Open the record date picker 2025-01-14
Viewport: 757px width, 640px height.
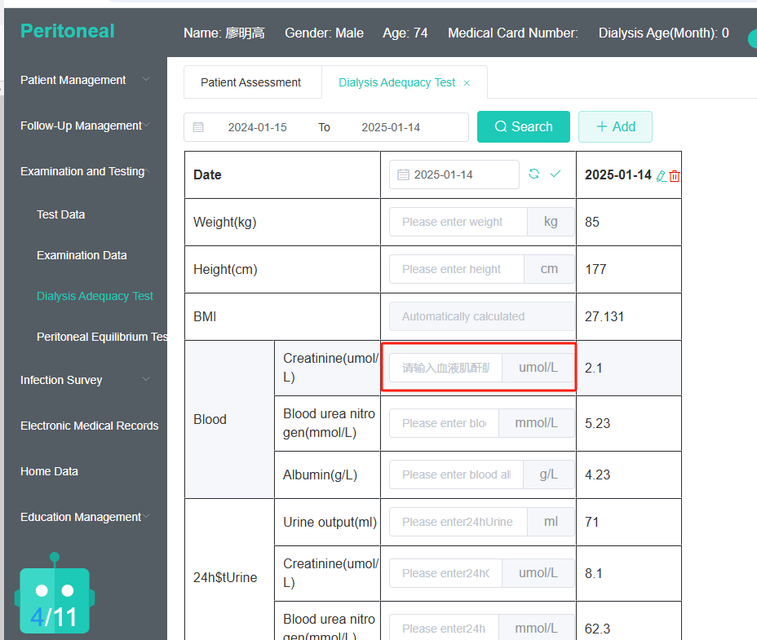point(454,174)
